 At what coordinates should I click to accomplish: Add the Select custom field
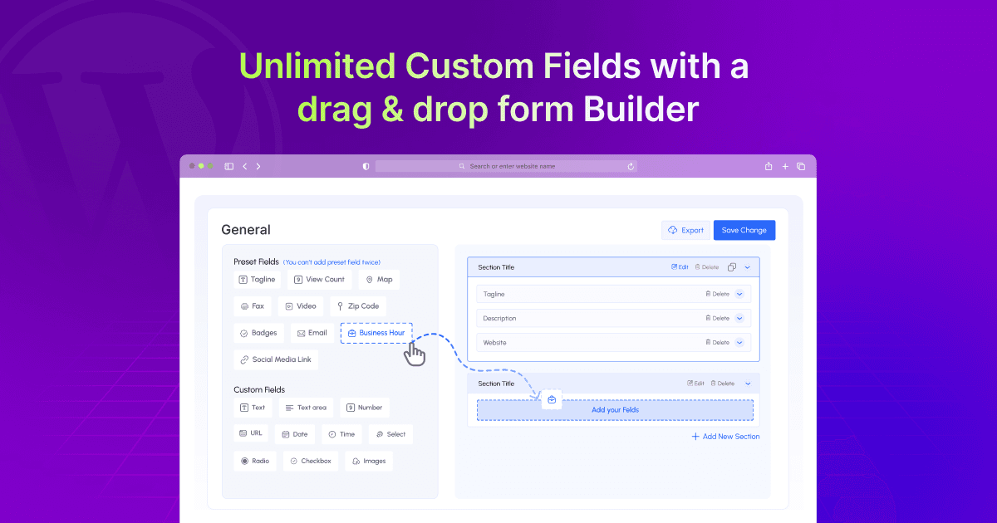tap(390, 433)
